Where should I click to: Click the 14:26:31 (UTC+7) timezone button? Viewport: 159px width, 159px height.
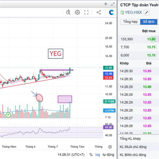(x=71, y=155)
